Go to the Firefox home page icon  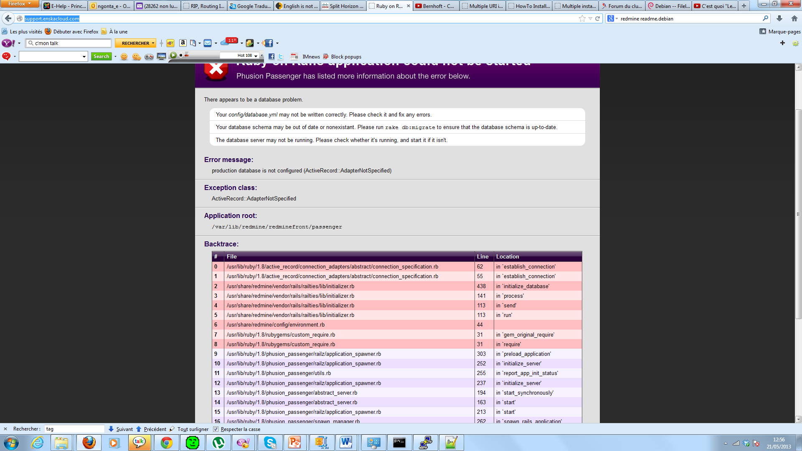tap(794, 18)
